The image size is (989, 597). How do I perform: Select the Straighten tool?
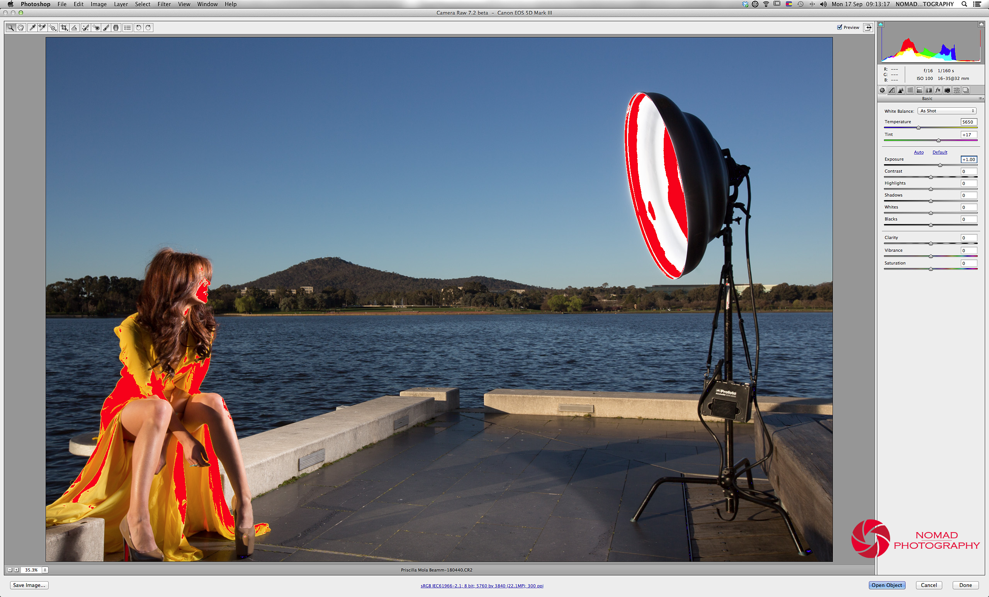coord(74,28)
